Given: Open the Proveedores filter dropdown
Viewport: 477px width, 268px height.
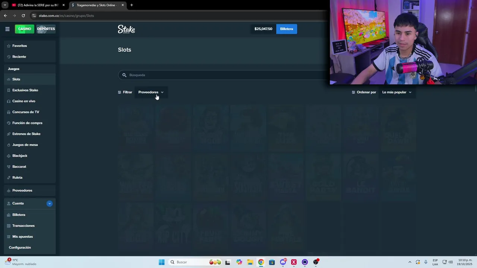Looking at the screenshot, I should (x=151, y=92).
